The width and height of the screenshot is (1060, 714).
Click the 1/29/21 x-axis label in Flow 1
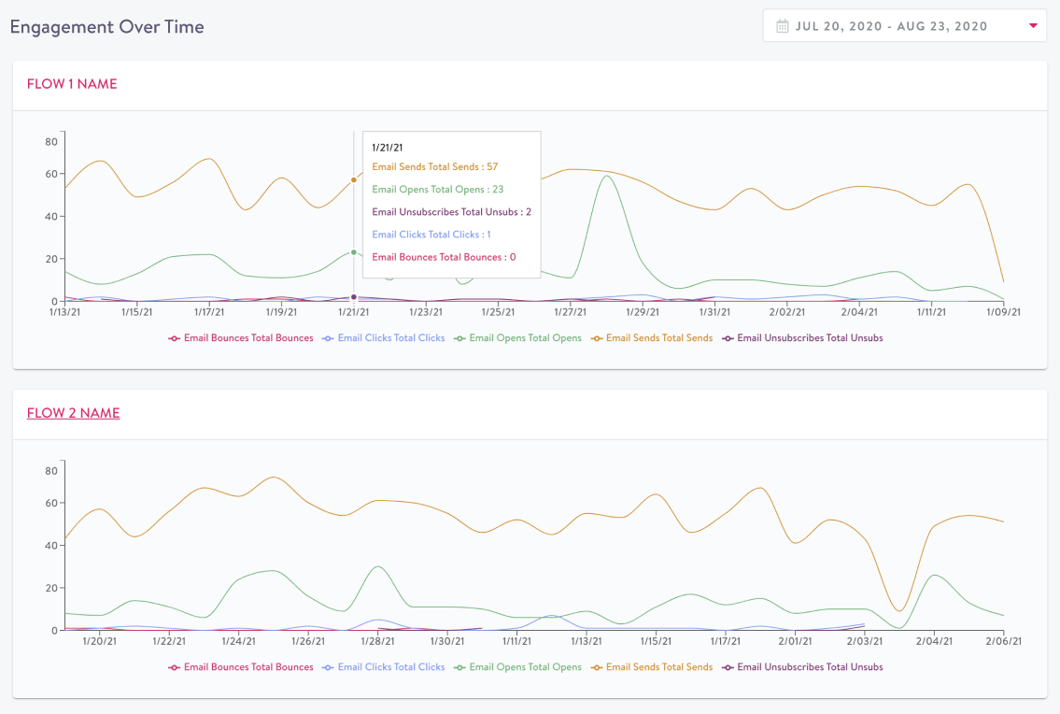(643, 312)
